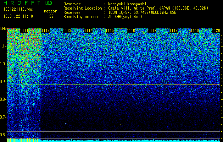Click the 1112 time marker
223x142 pixels.
[x=45, y=31]
